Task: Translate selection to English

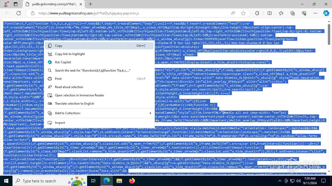Action: [100, 104]
